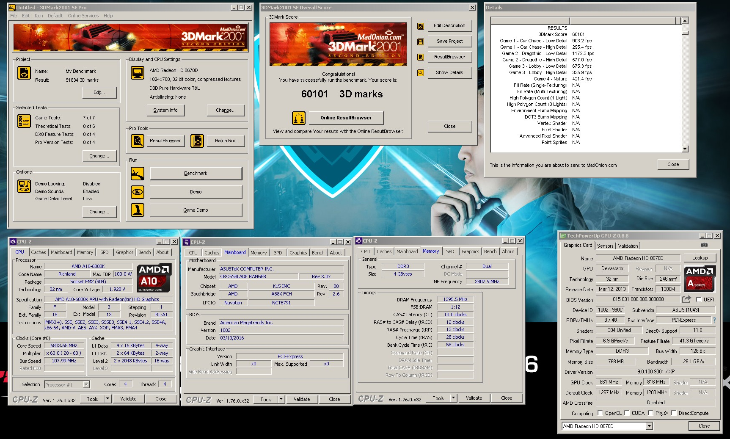Click the Batch Run button

click(x=226, y=141)
